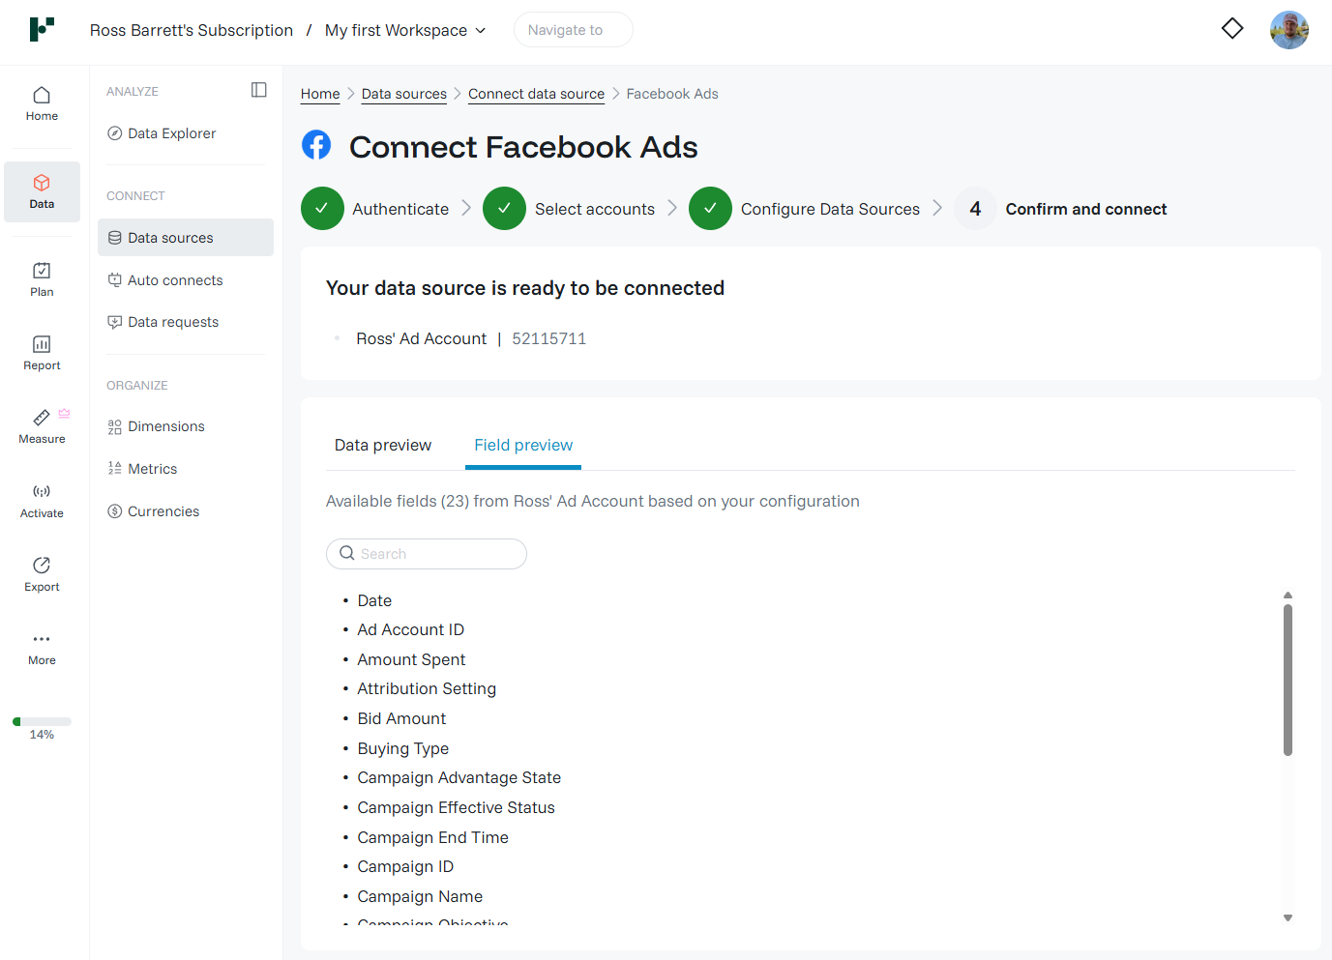1332x960 pixels.
Task: Open Data requests menu item
Action: pos(163,322)
